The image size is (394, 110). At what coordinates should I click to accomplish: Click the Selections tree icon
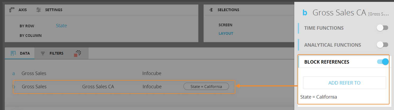tap(211, 10)
